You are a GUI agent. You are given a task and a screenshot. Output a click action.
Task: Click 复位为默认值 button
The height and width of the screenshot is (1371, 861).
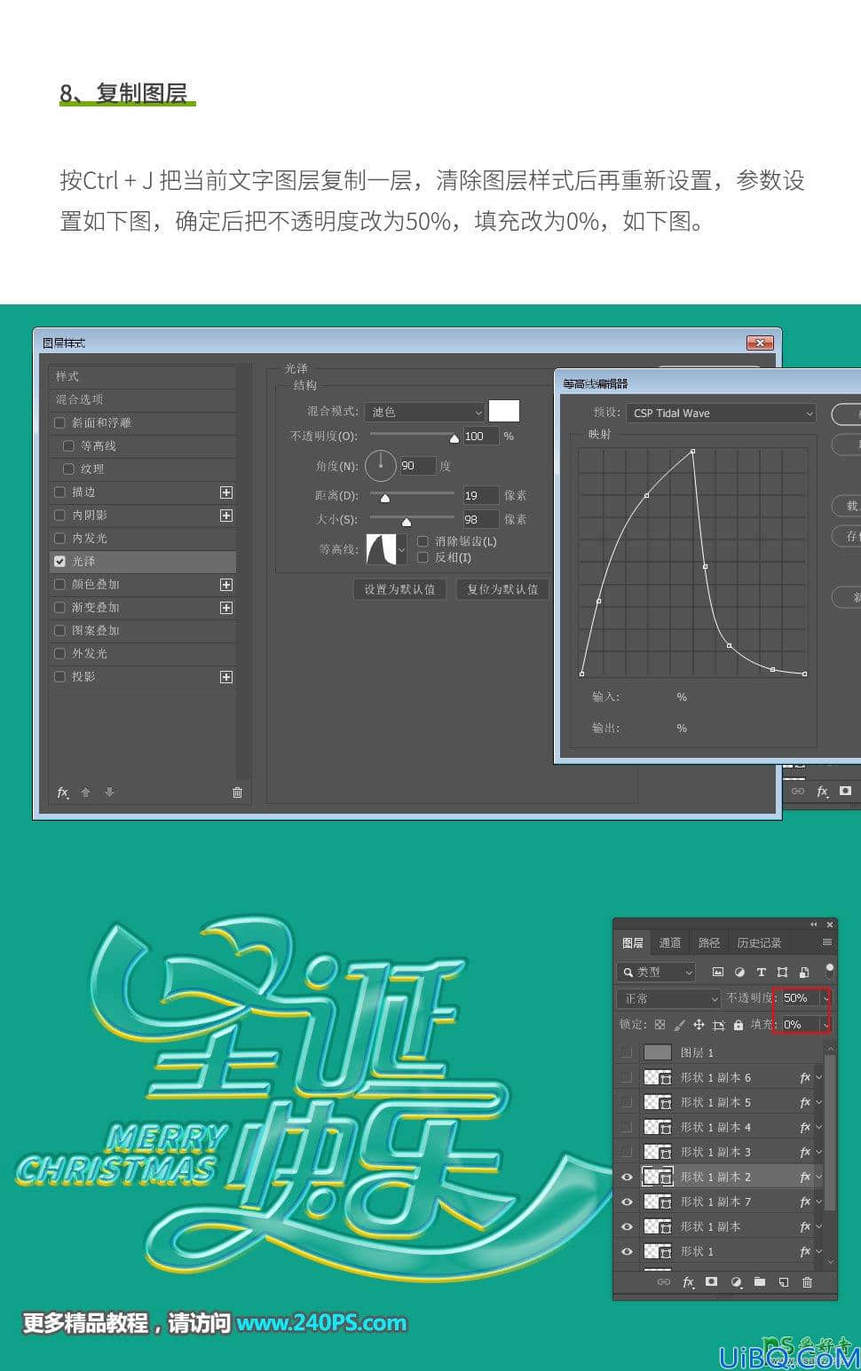pos(502,589)
